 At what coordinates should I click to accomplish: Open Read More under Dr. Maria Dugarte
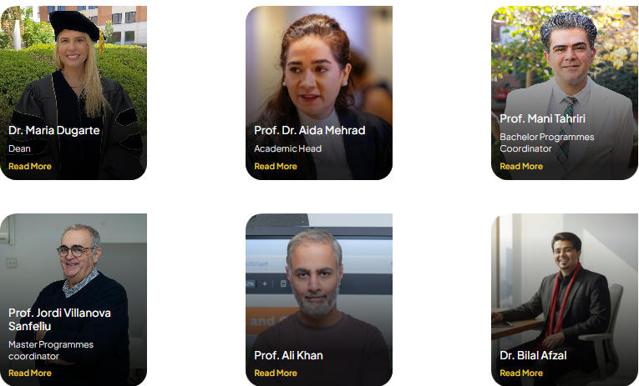click(30, 167)
